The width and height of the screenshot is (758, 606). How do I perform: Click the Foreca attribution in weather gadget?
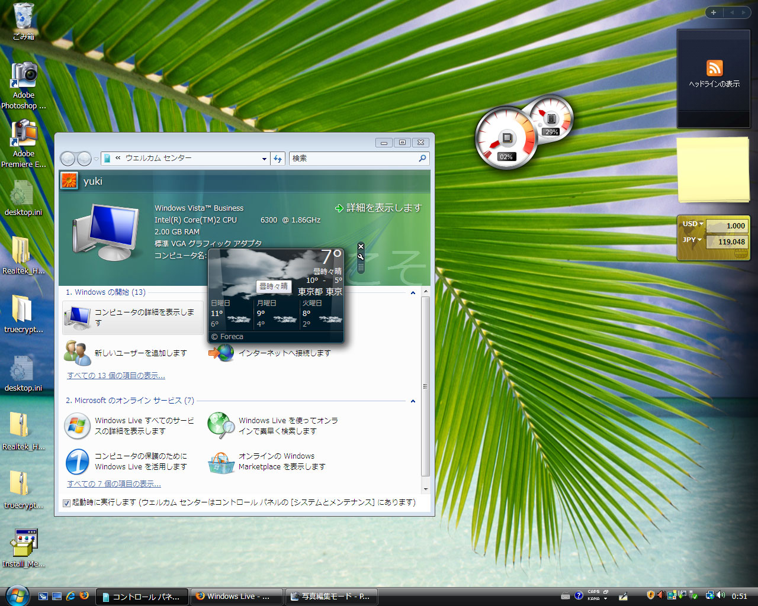pyautogui.click(x=227, y=337)
